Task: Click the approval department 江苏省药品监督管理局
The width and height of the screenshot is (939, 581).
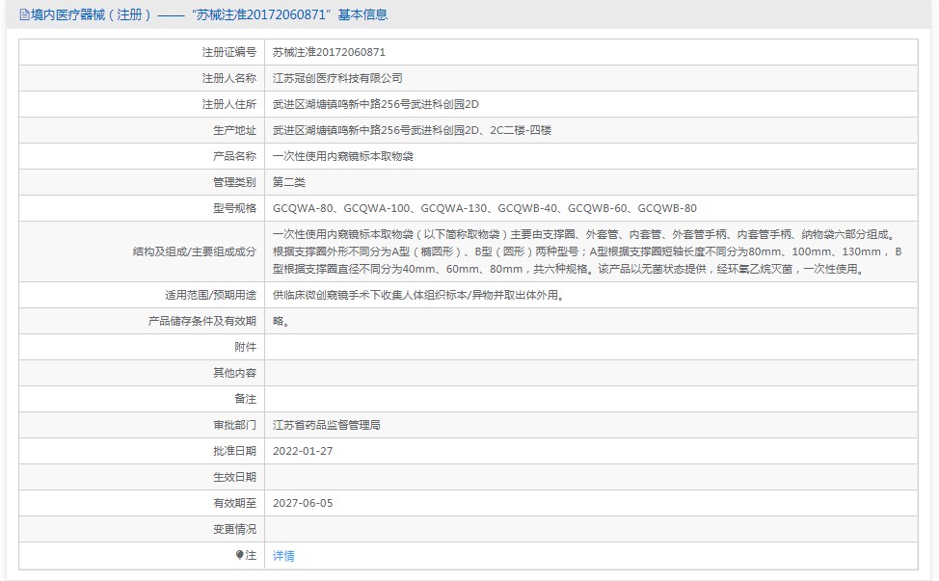Action: click(x=326, y=425)
